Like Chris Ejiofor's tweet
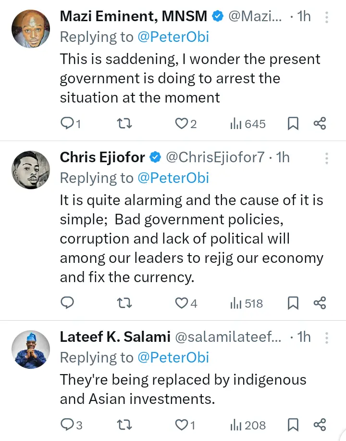Image resolution: width=346 pixels, height=441 pixels. (x=181, y=303)
